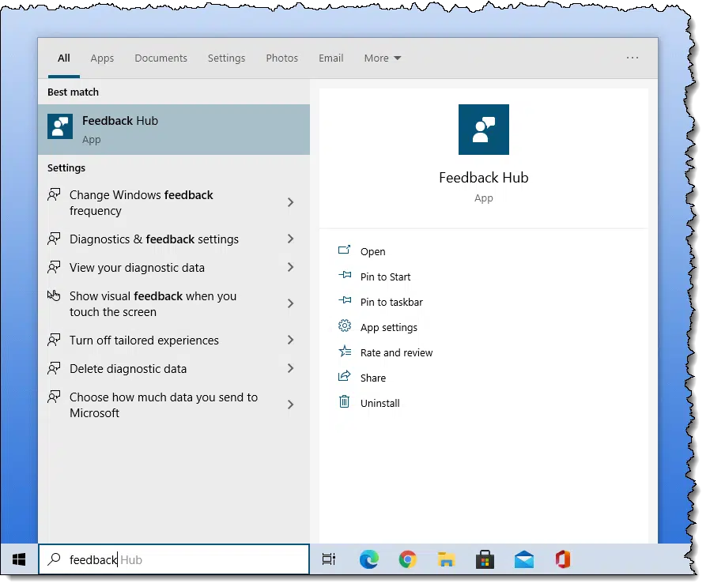Click the icon beside Turn off tailored experiences
The width and height of the screenshot is (710, 587).
(x=54, y=340)
